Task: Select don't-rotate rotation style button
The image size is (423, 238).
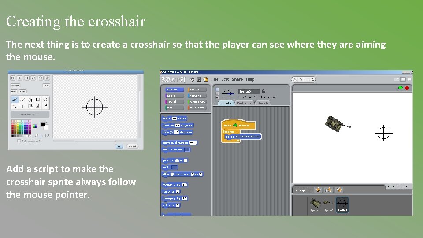Action: tap(217, 97)
